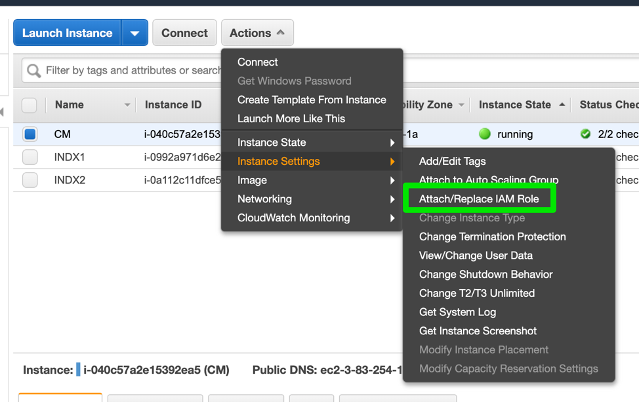Viewport: 639px width, 402px height.
Task: Choose Add/Edit Tags from the submenu
Action: 453,160
